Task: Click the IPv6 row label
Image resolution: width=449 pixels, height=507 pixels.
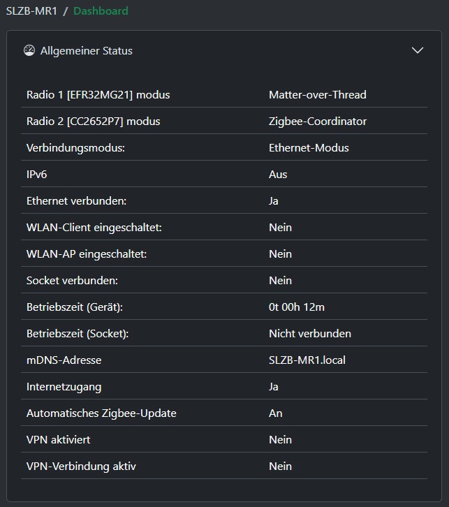Action: [x=36, y=175]
